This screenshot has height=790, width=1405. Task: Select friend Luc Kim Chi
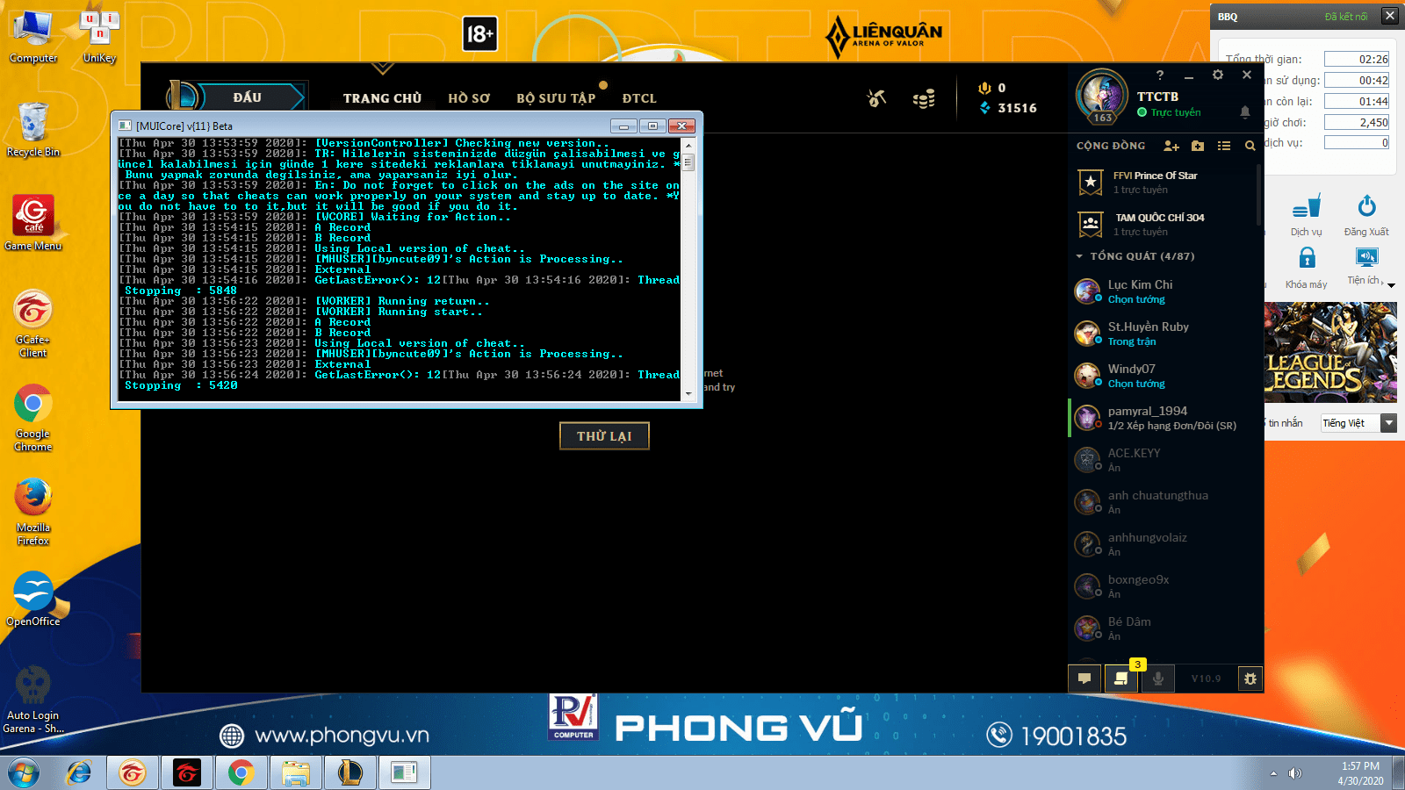tap(1164, 291)
